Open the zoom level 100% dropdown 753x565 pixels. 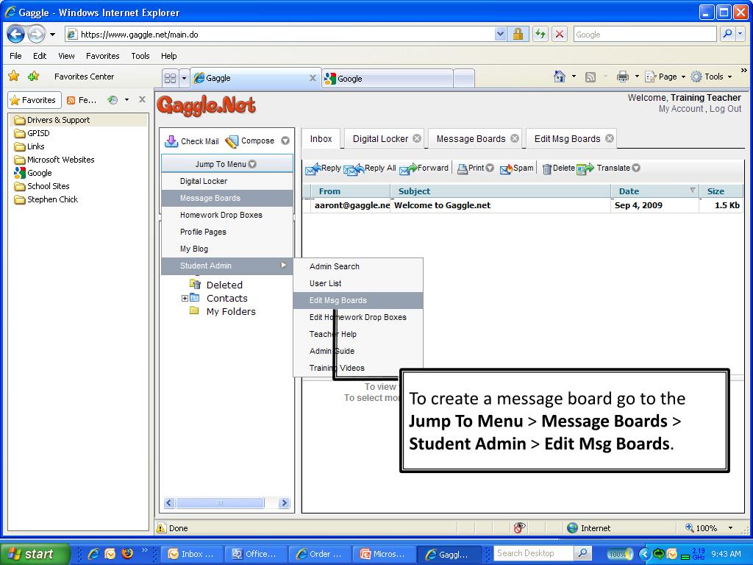point(731,528)
